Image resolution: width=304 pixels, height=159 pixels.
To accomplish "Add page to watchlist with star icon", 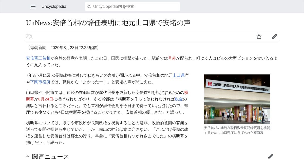I will [x=259, y=37].
